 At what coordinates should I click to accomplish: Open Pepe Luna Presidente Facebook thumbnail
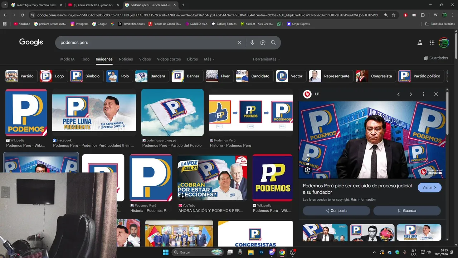[94, 113]
